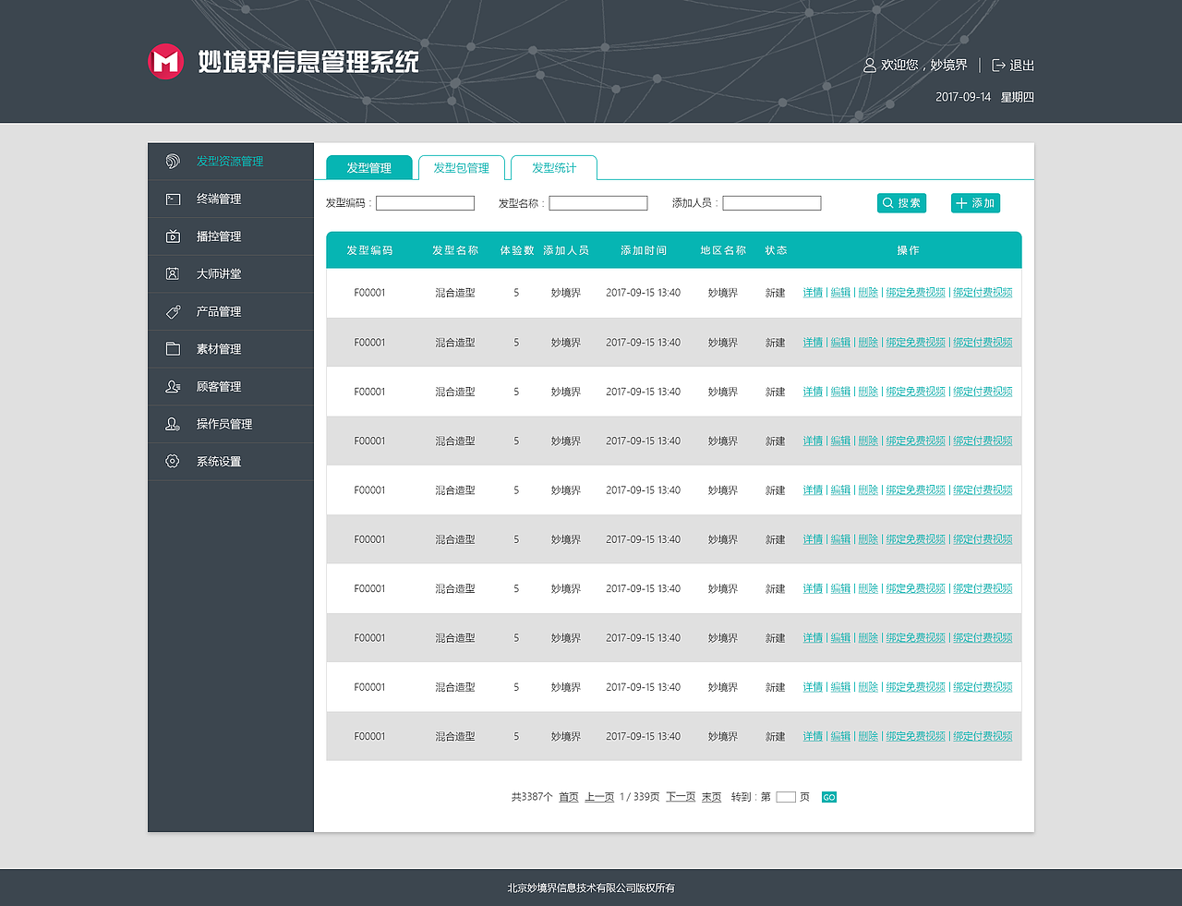Click the 顾客管理 customer icon

tap(172, 386)
